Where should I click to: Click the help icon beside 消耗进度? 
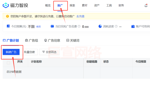coord(116,26)
